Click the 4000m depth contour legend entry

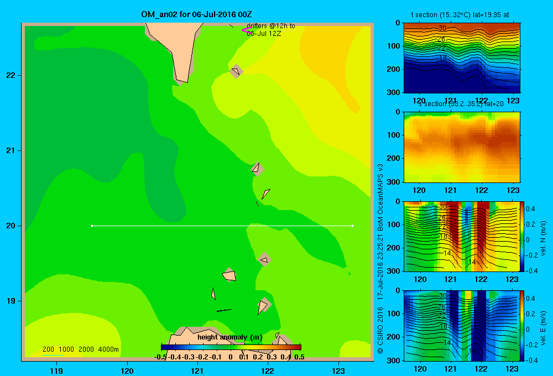coord(108,349)
